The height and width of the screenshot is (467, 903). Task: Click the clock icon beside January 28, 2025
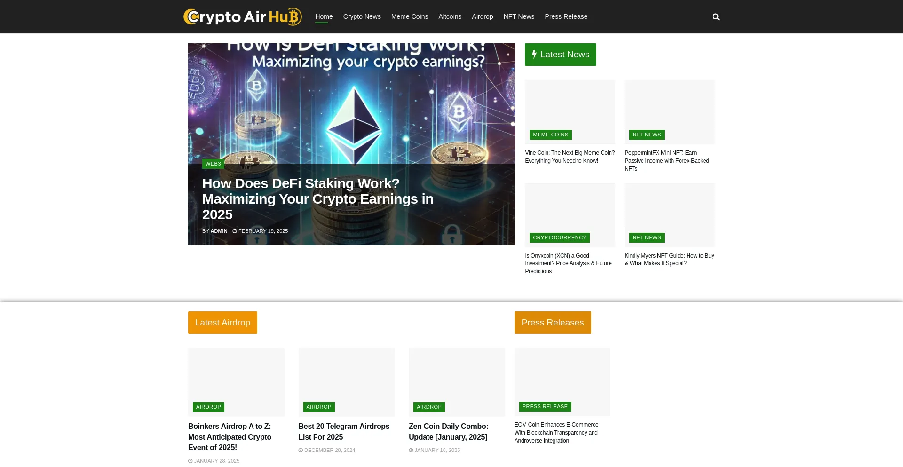[x=190, y=461]
